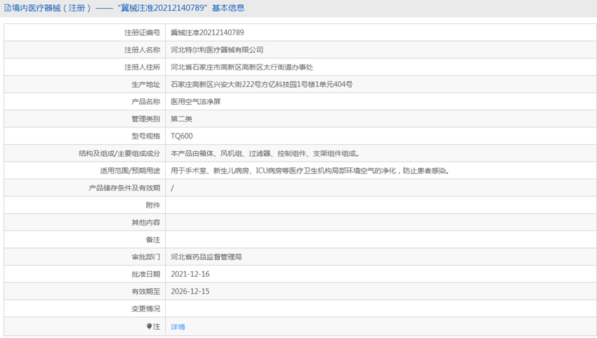
Task: Click the 产品储存条件及有效期 row label
Action: 124,188
